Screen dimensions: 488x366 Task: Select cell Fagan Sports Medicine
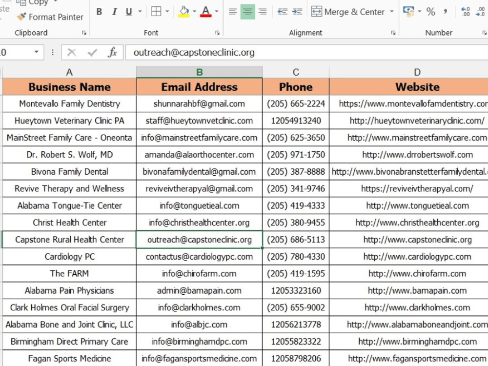click(x=69, y=358)
